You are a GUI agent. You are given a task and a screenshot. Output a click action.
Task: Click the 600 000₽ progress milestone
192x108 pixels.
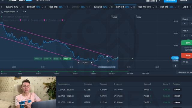tap(130, 72)
